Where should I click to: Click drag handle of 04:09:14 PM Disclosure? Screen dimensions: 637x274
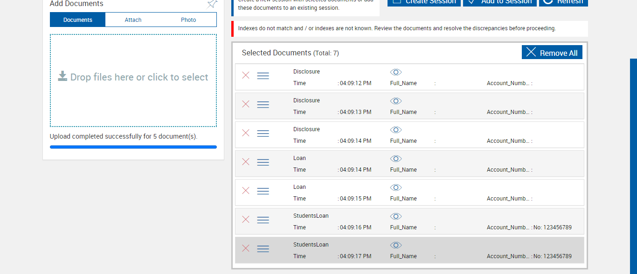point(263,134)
